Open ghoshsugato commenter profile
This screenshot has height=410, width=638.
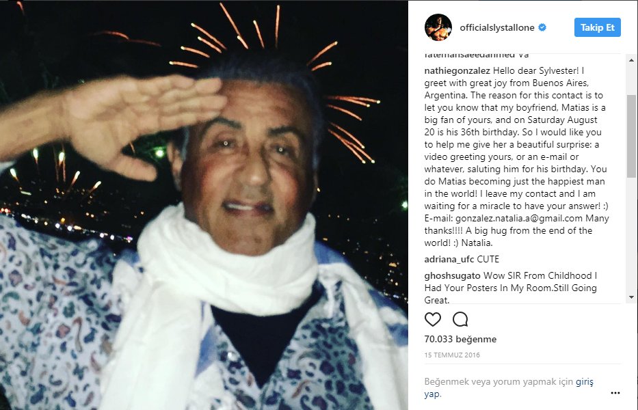click(x=453, y=276)
